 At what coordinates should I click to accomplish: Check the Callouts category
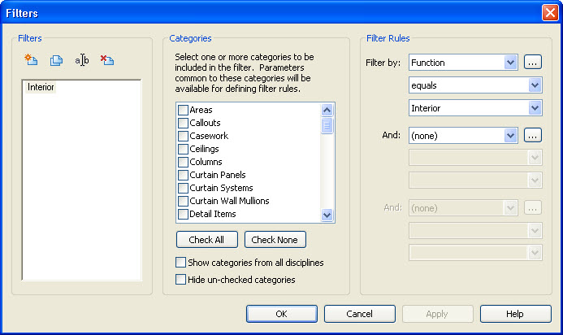tap(183, 123)
